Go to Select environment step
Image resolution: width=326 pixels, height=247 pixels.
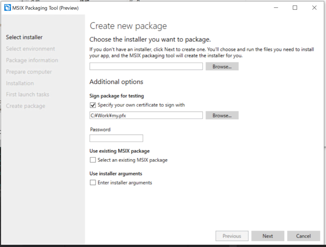30,49
